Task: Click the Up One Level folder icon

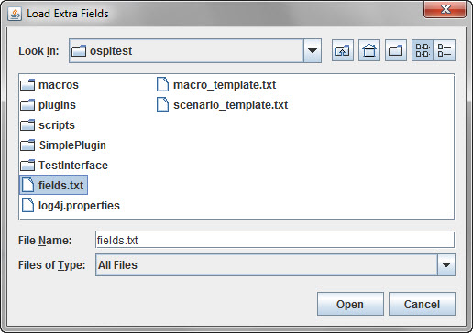Action: [x=343, y=50]
